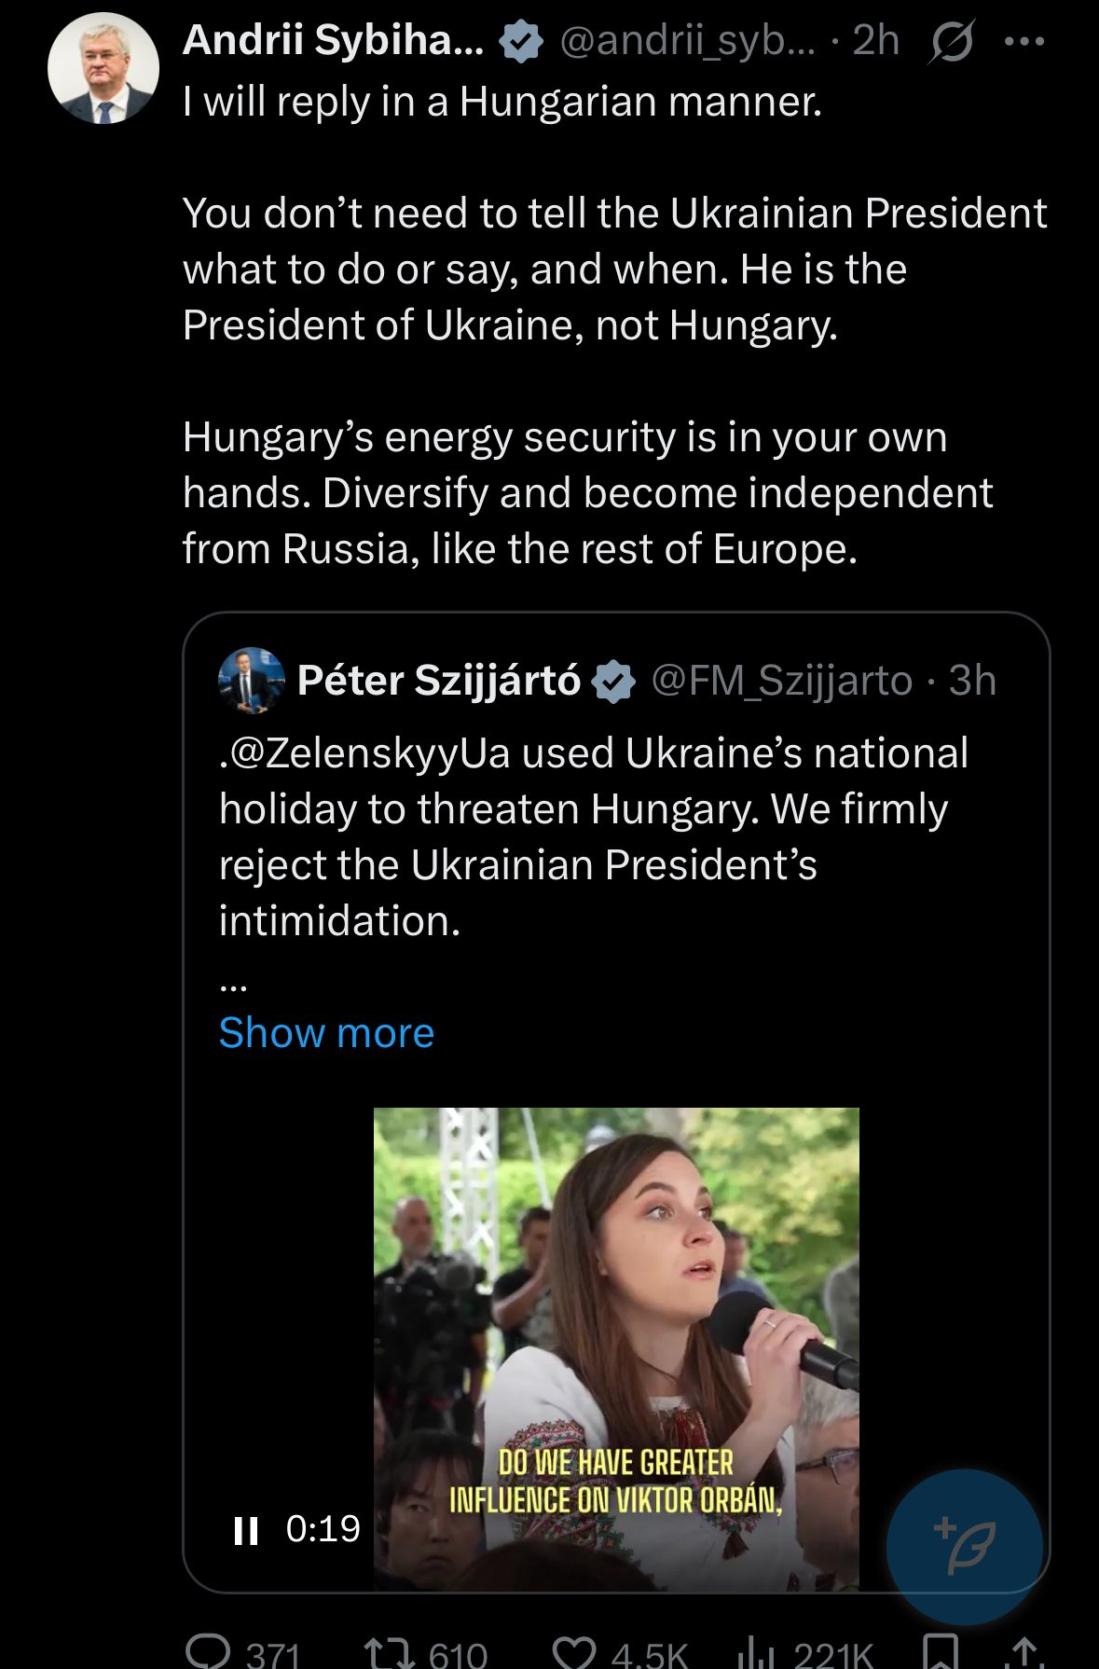Like the post with the heart
1099x1669 pixels.
coord(573,1652)
